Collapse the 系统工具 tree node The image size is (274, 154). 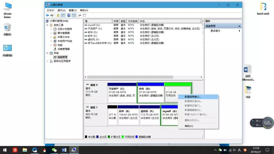point(47,25)
